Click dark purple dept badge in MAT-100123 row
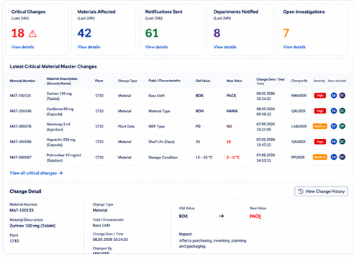Image resolution: width=354 pixels, height=259 pixels. [342, 96]
